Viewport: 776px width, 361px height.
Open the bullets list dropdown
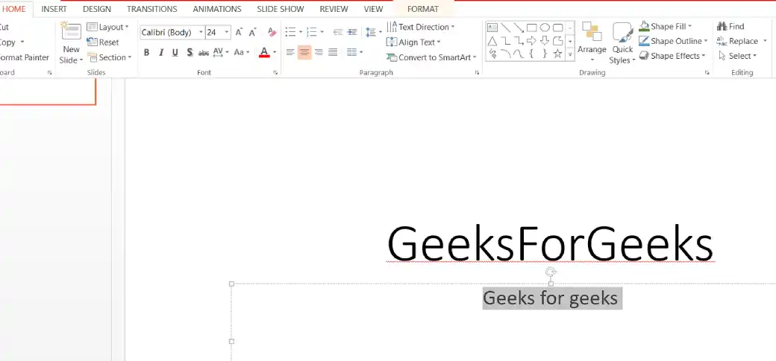301,32
